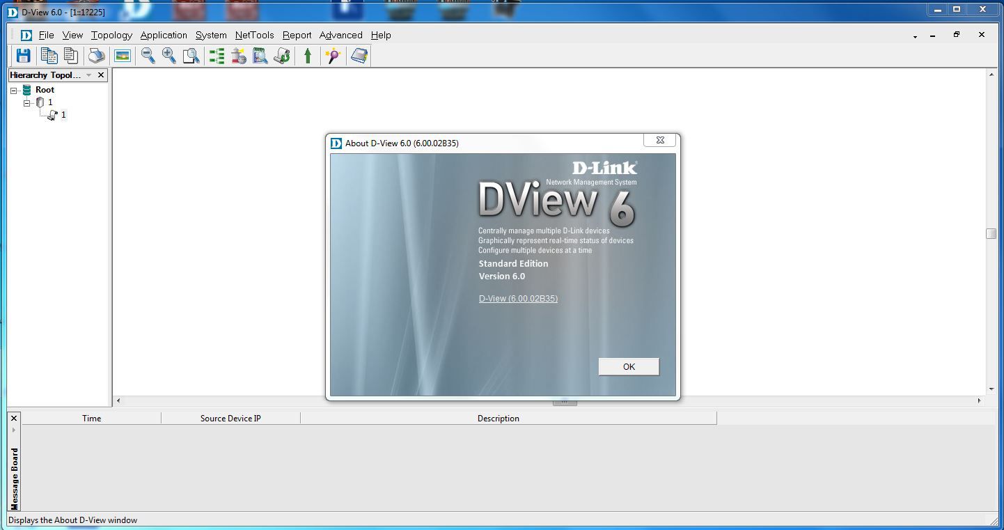Click the Source Device IP column header
Image resolution: width=1004 pixels, height=530 pixels.
click(x=230, y=419)
